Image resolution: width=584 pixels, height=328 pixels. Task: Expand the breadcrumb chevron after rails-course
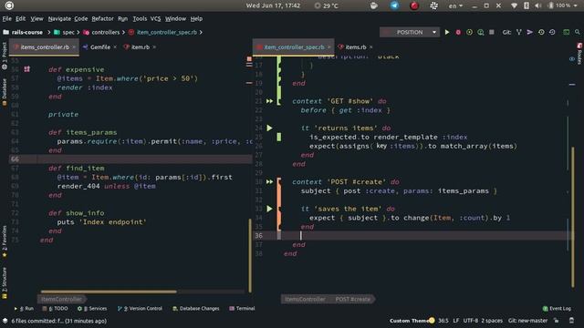click(48, 33)
